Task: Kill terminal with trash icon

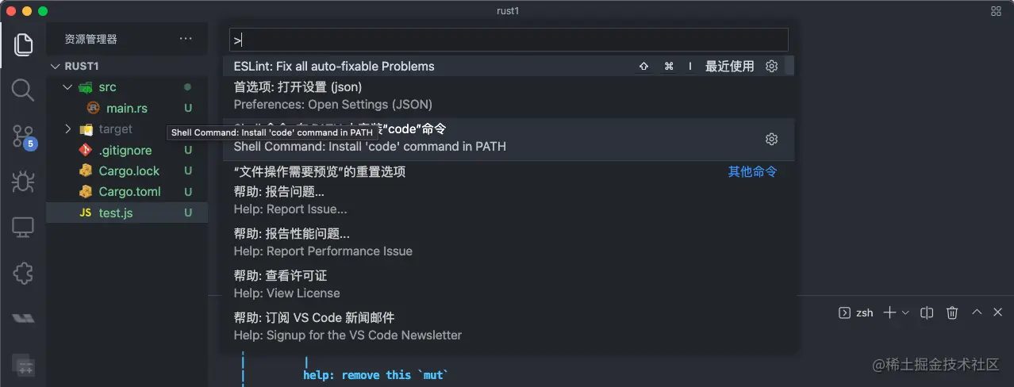Action: pos(953,312)
